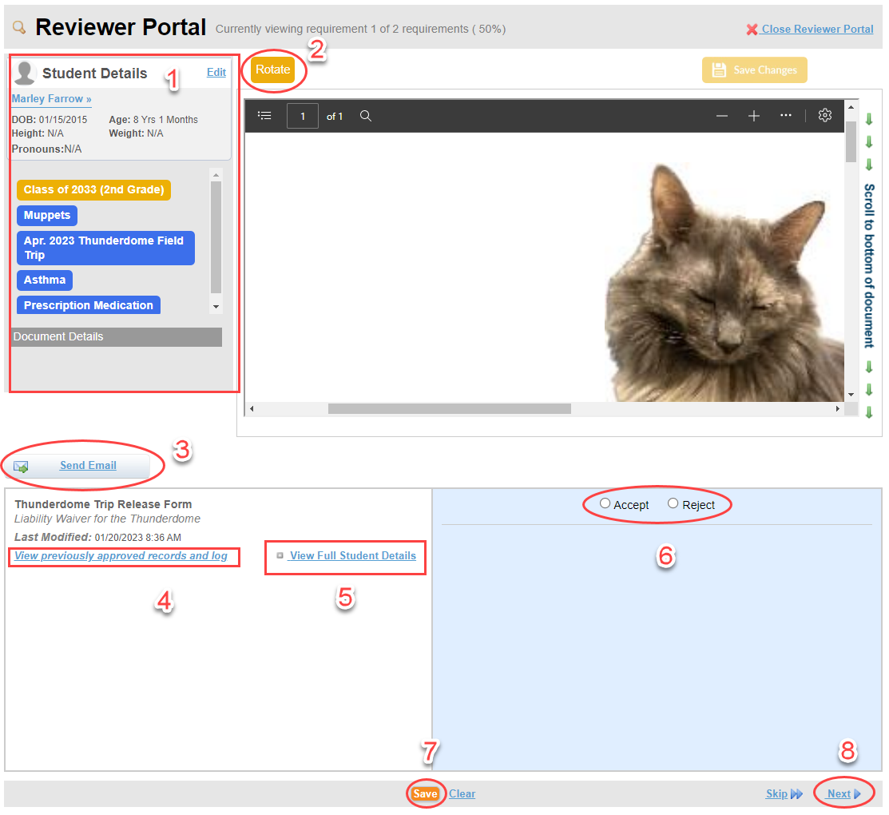View previously approved records and log
This screenshot has width=889, height=815.
(x=124, y=556)
